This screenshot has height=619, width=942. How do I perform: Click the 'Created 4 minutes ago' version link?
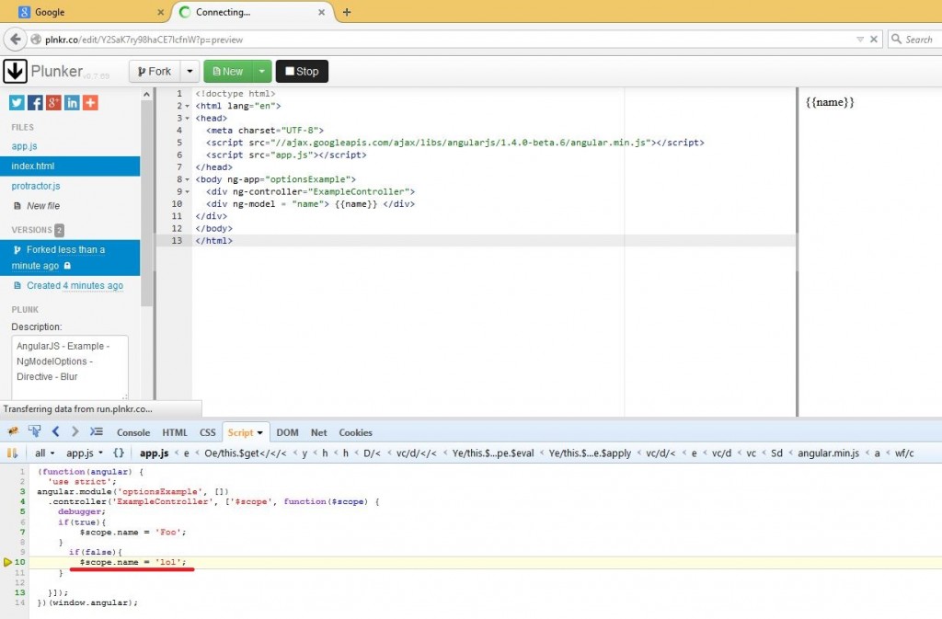coord(75,286)
